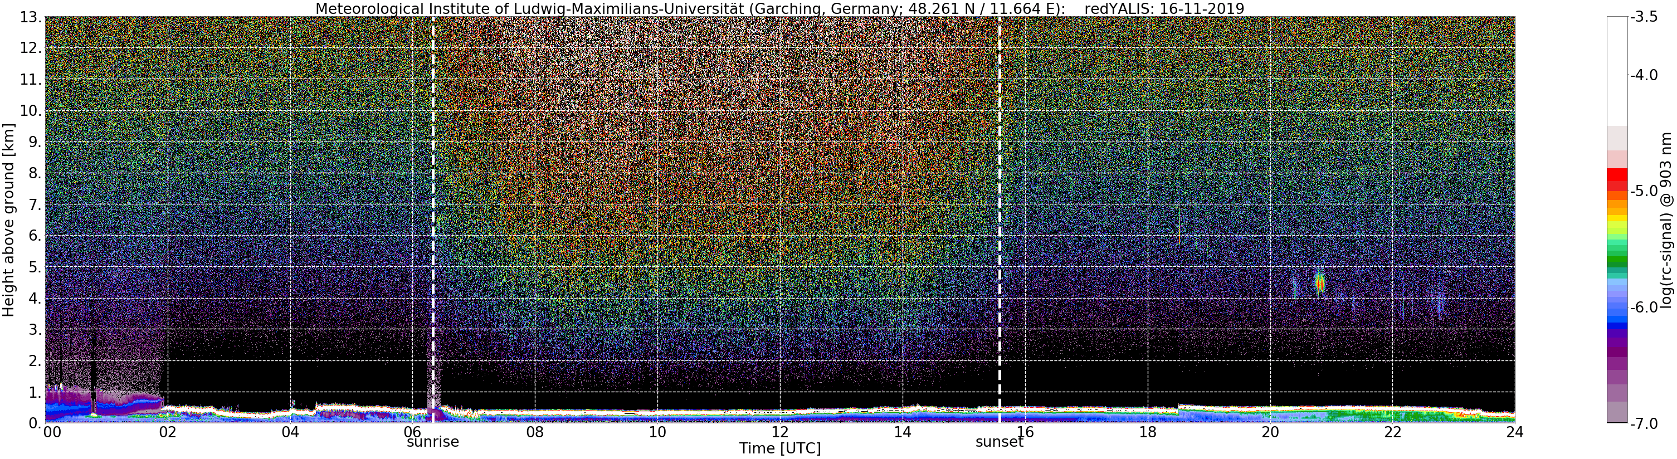Click the height axis tick label 4.
Screen dimensions: 1677x459
pos(36,299)
